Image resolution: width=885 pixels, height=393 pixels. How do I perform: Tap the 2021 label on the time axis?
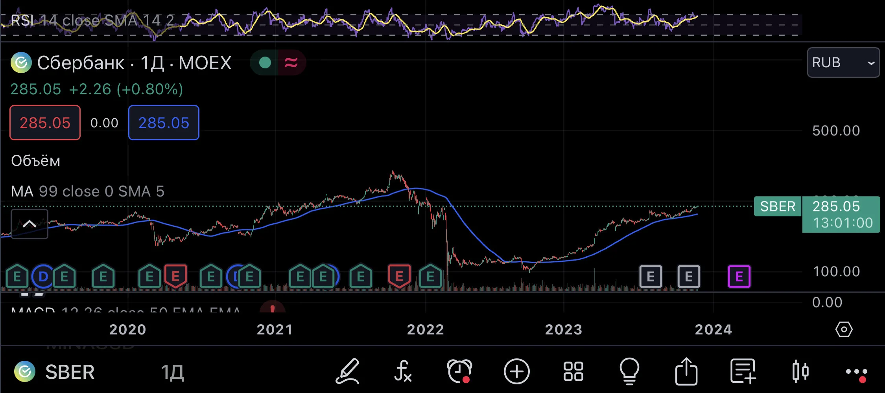pyautogui.click(x=275, y=329)
